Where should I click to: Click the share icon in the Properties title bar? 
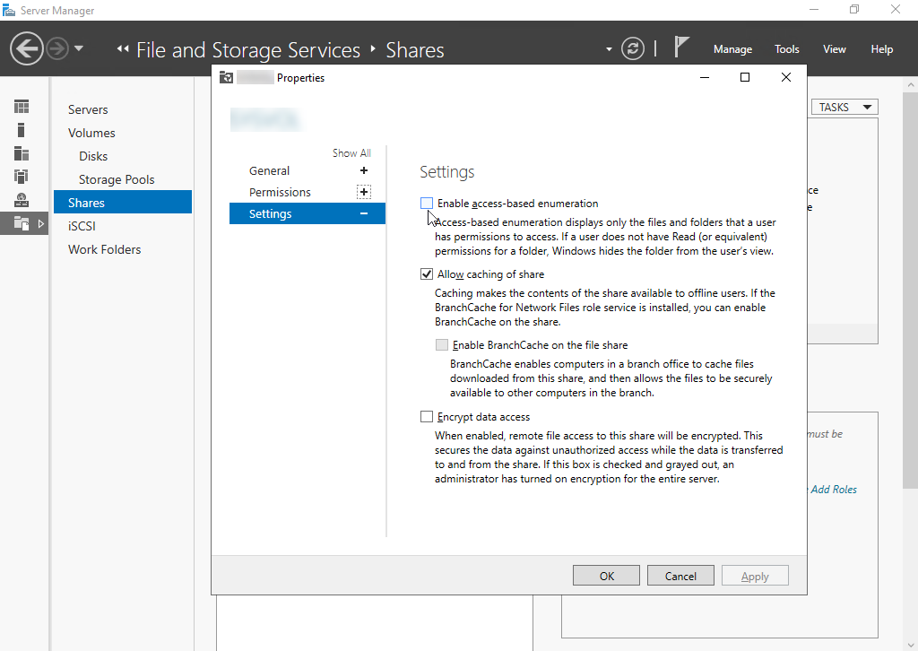(x=226, y=77)
